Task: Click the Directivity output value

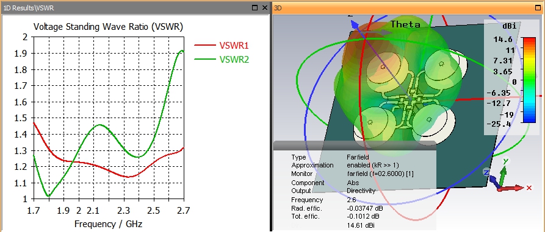Action: [x=361, y=191]
